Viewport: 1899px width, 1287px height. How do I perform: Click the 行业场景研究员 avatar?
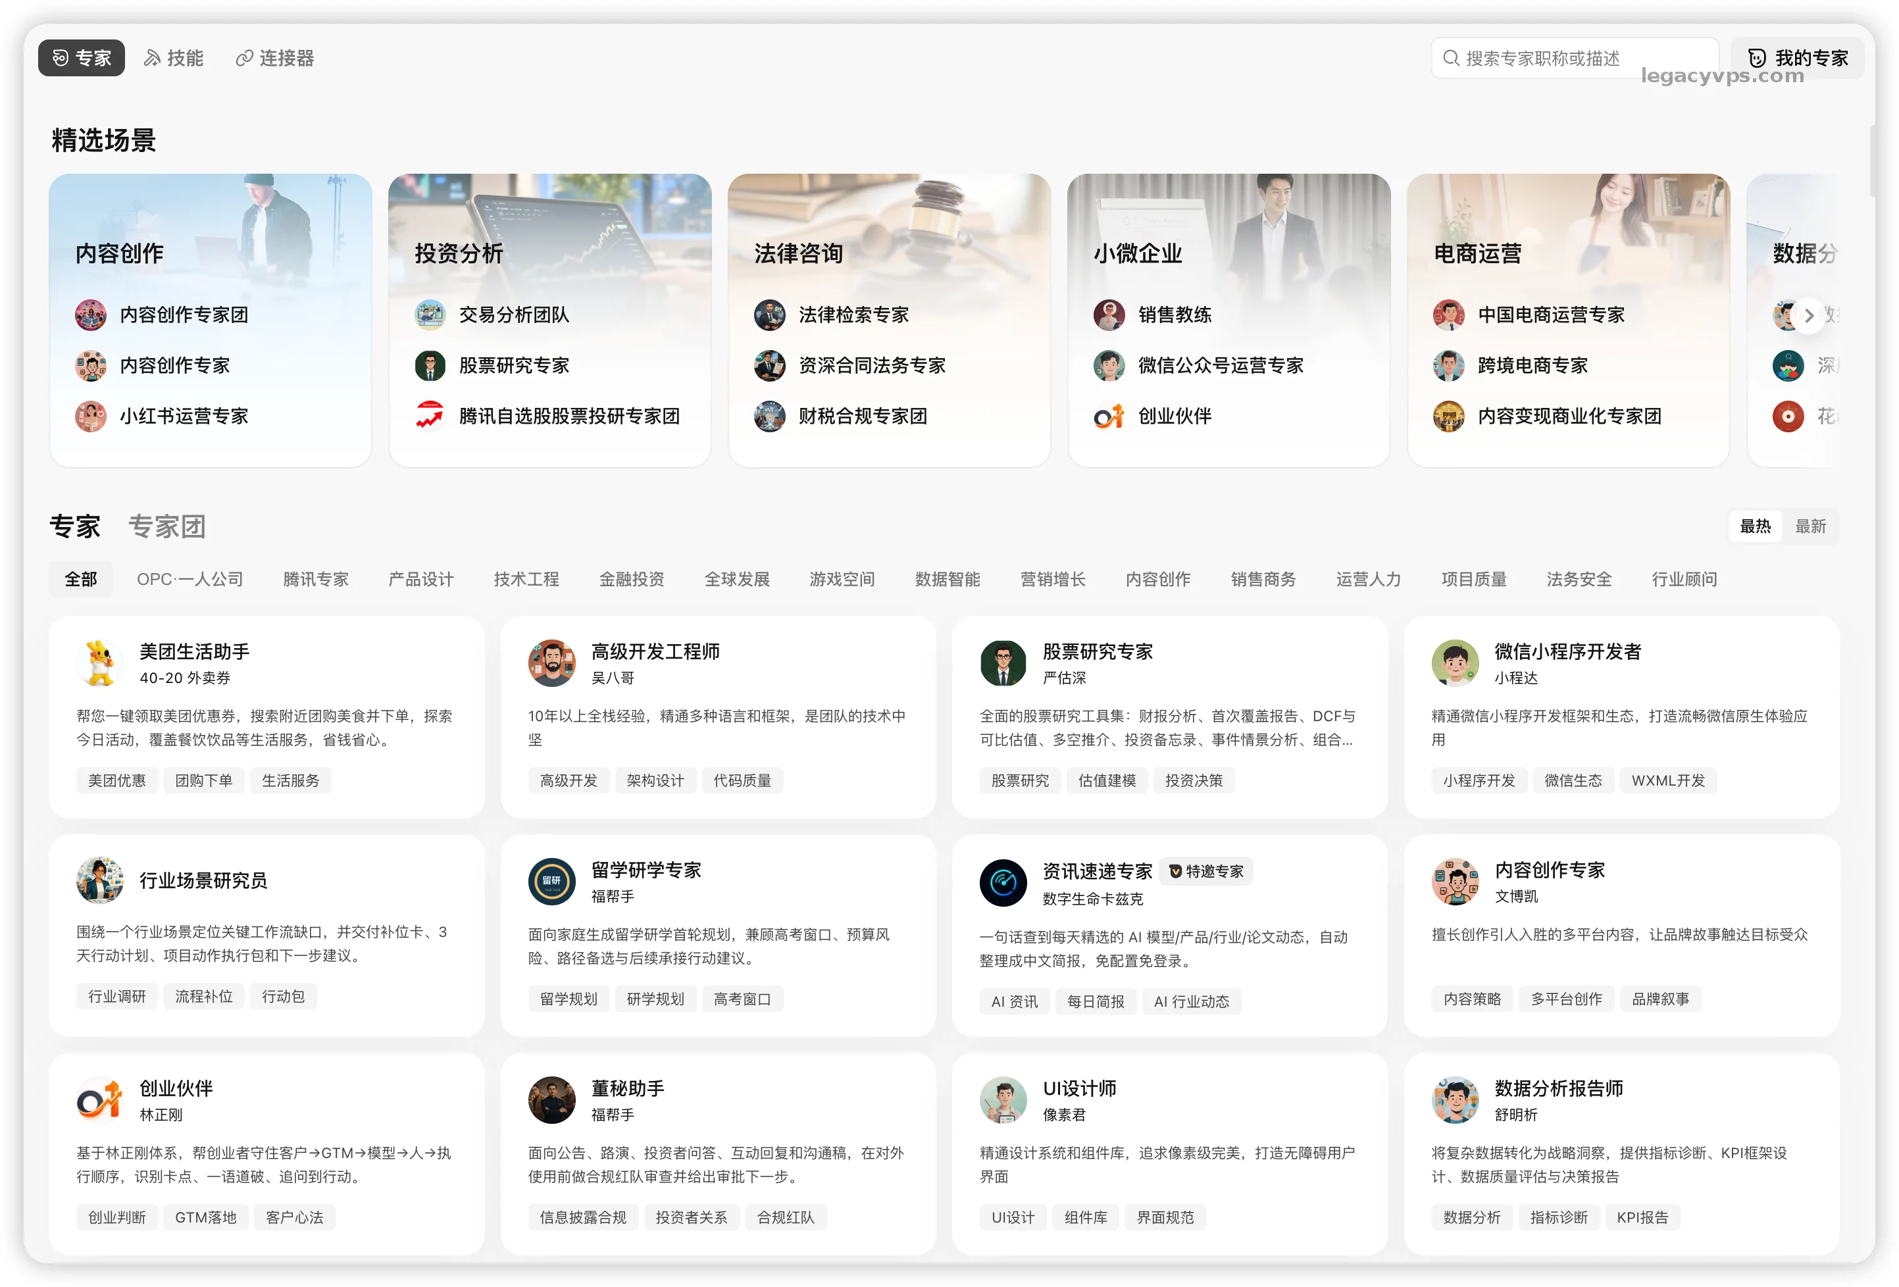pyautogui.click(x=100, y=880)
